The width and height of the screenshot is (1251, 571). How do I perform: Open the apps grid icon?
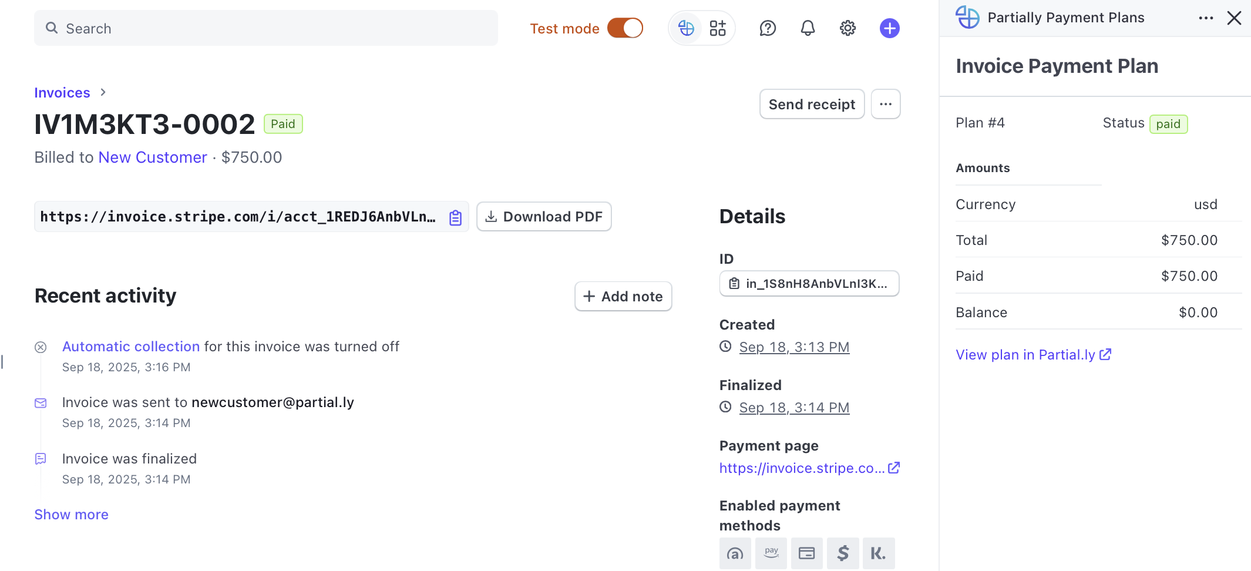click(718, 28)
